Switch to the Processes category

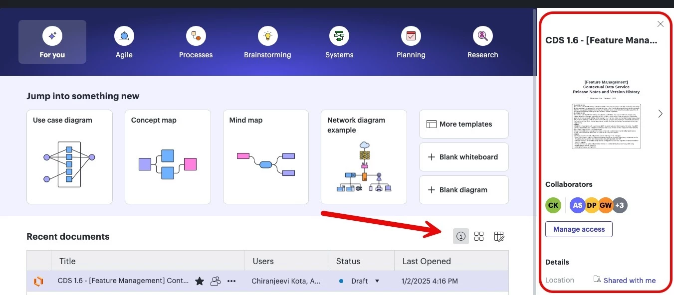196,42
